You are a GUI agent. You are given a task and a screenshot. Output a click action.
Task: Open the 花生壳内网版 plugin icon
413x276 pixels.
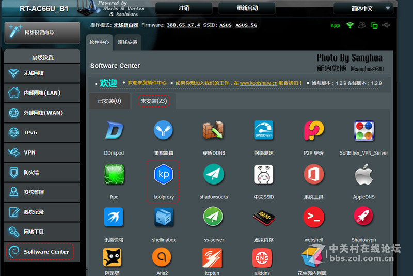[312, 256]
